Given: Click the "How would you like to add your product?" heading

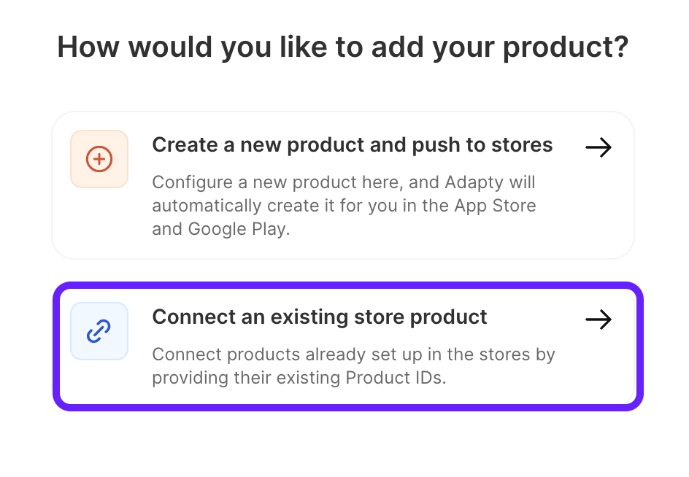Looking at the screenshot, I should point(343,47).
